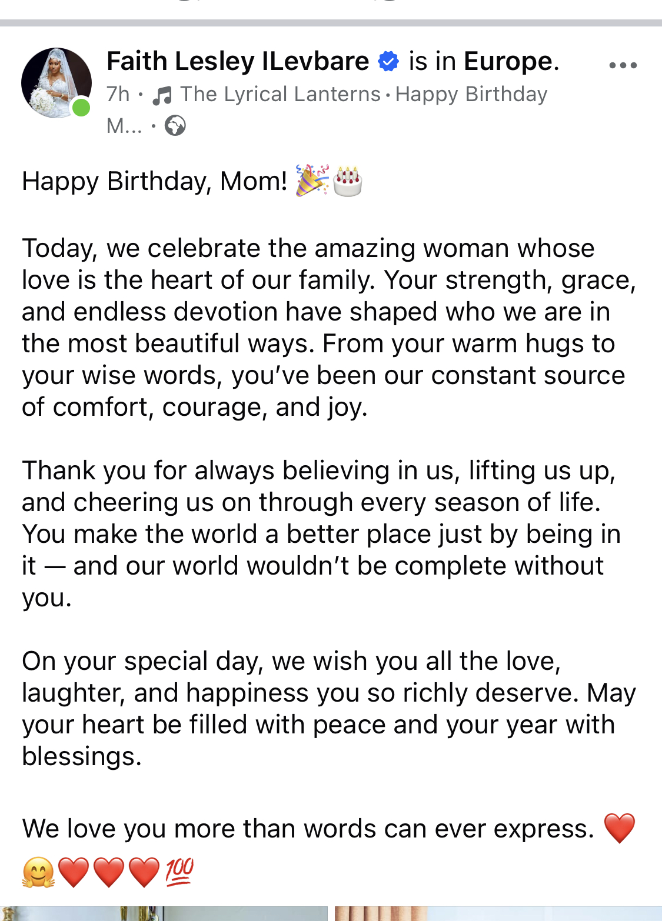Screen dimensions: 662x921
Task: Open the post's three-dot options menu
Action: click(x=623, y=65)
